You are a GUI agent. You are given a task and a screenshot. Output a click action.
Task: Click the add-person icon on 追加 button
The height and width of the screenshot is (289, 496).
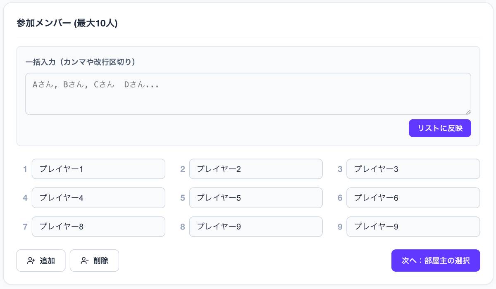(31, 261)
